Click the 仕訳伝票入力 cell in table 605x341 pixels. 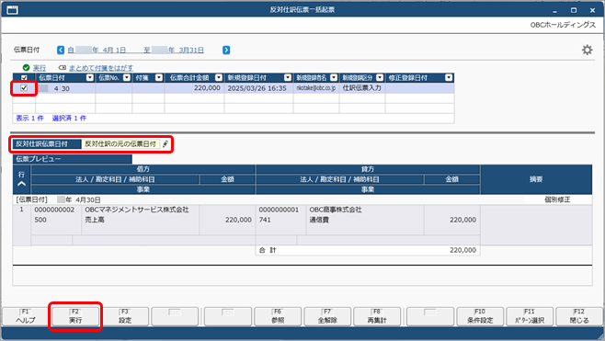(362, 88)
